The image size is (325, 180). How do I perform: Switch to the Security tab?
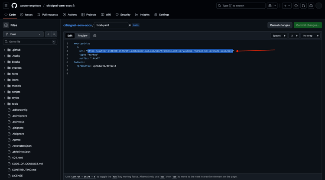coord(123,15)
